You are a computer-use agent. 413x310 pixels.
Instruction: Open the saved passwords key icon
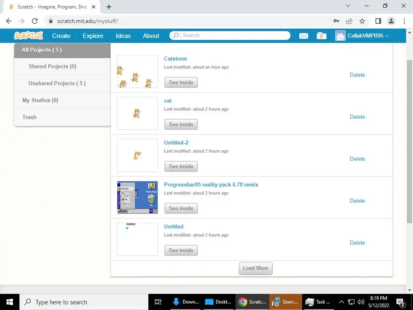point(336,21)
